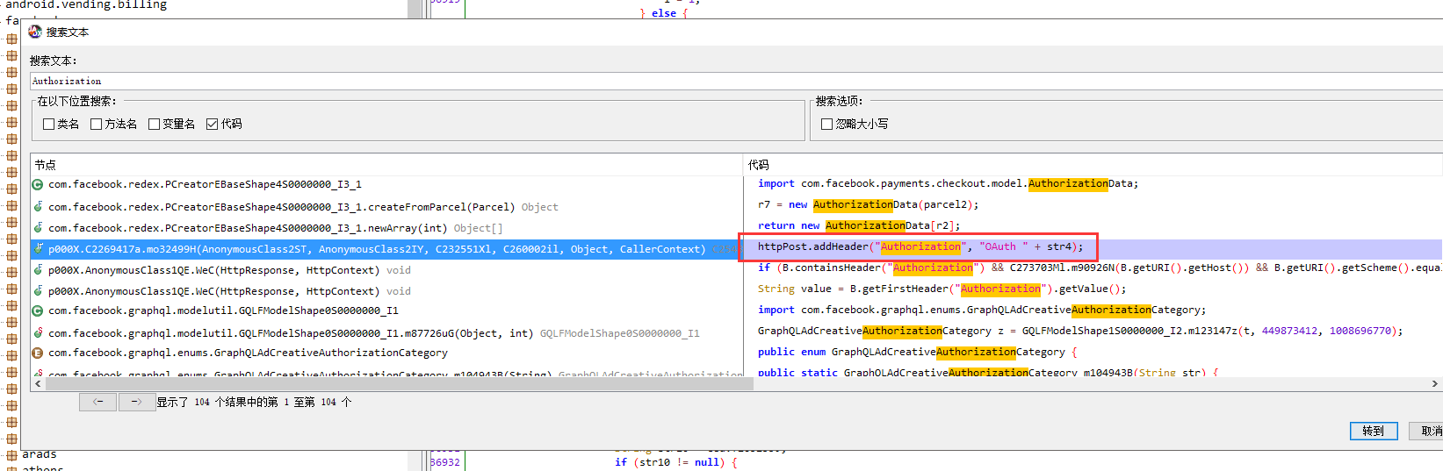Sort by the 节点 column header
This screenshot has height=471, width=1443.
coord(386,165)
